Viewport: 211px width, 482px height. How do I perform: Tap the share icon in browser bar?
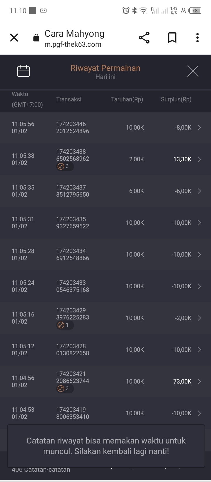(144, 38)
